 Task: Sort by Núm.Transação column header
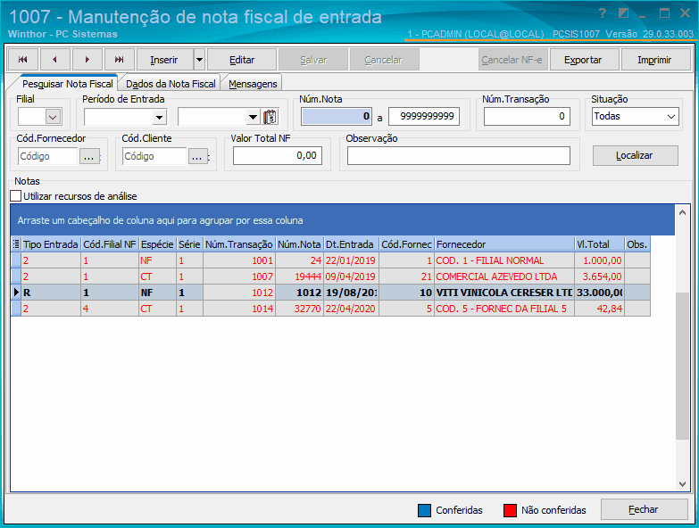(x=239, y=244)
